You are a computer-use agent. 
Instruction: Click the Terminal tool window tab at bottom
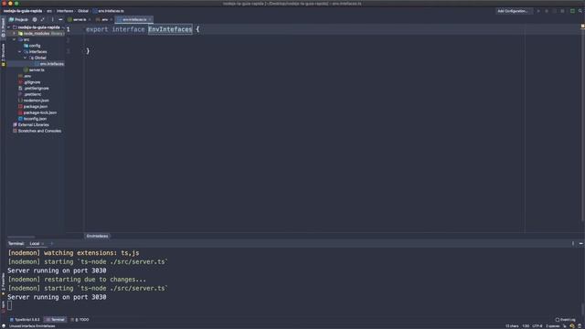(56, 320)
